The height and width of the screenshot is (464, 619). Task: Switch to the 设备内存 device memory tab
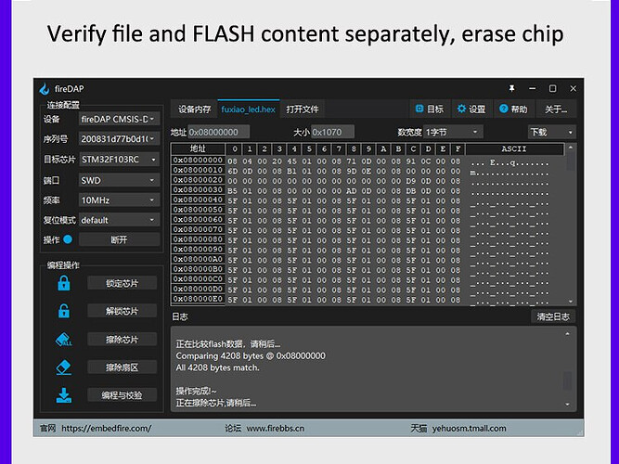point(194,110)
